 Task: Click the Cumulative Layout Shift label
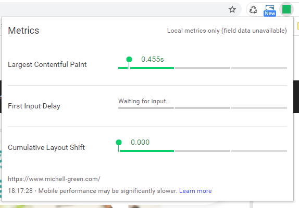tap(46, 147)
